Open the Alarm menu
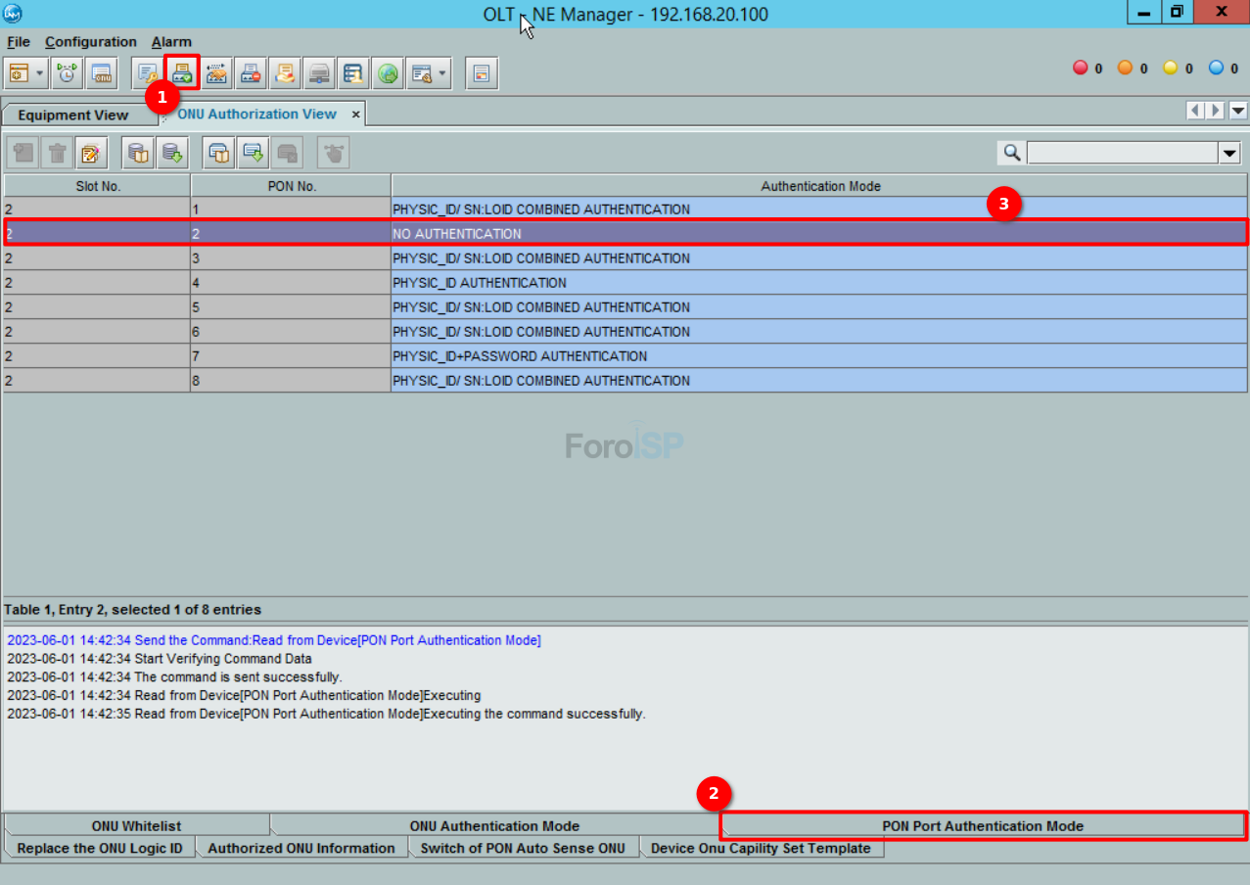 coord(171,42)
